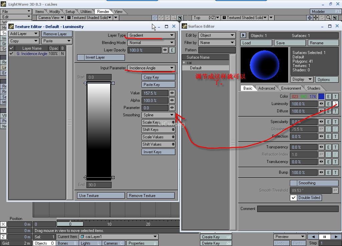Open envelope (E) for Layer Opacity
The width and height of the screenshot is (342, 246).
pyautogui.click(x=172, y=50)
